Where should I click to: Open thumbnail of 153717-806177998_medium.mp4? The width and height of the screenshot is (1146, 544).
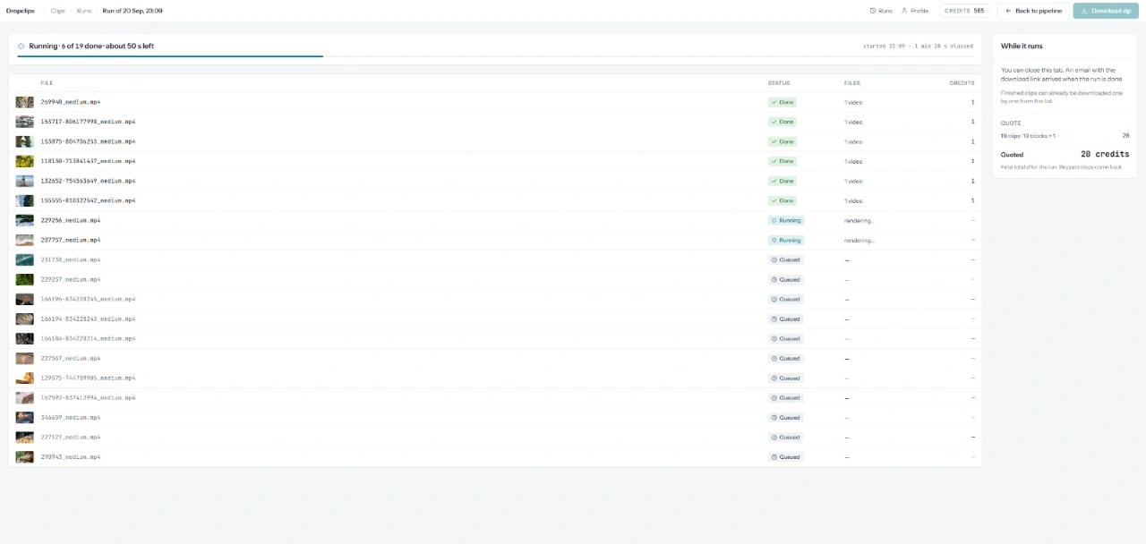pyautogui.click(x=25, y=122)
